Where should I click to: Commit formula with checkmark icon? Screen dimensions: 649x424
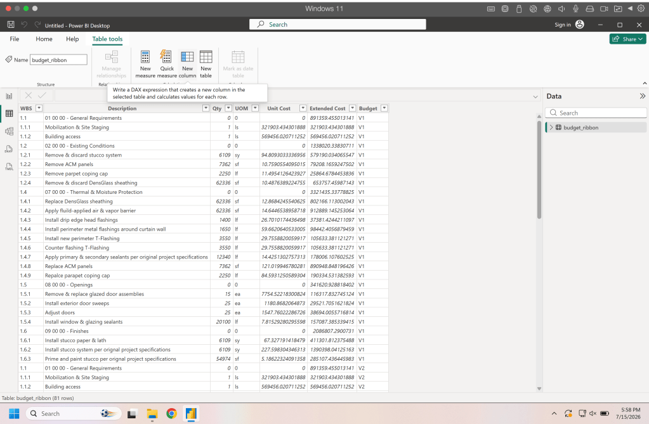point(42,96)
